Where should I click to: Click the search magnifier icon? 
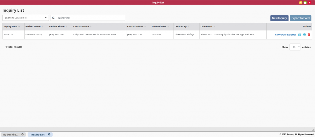coord(54,18)
